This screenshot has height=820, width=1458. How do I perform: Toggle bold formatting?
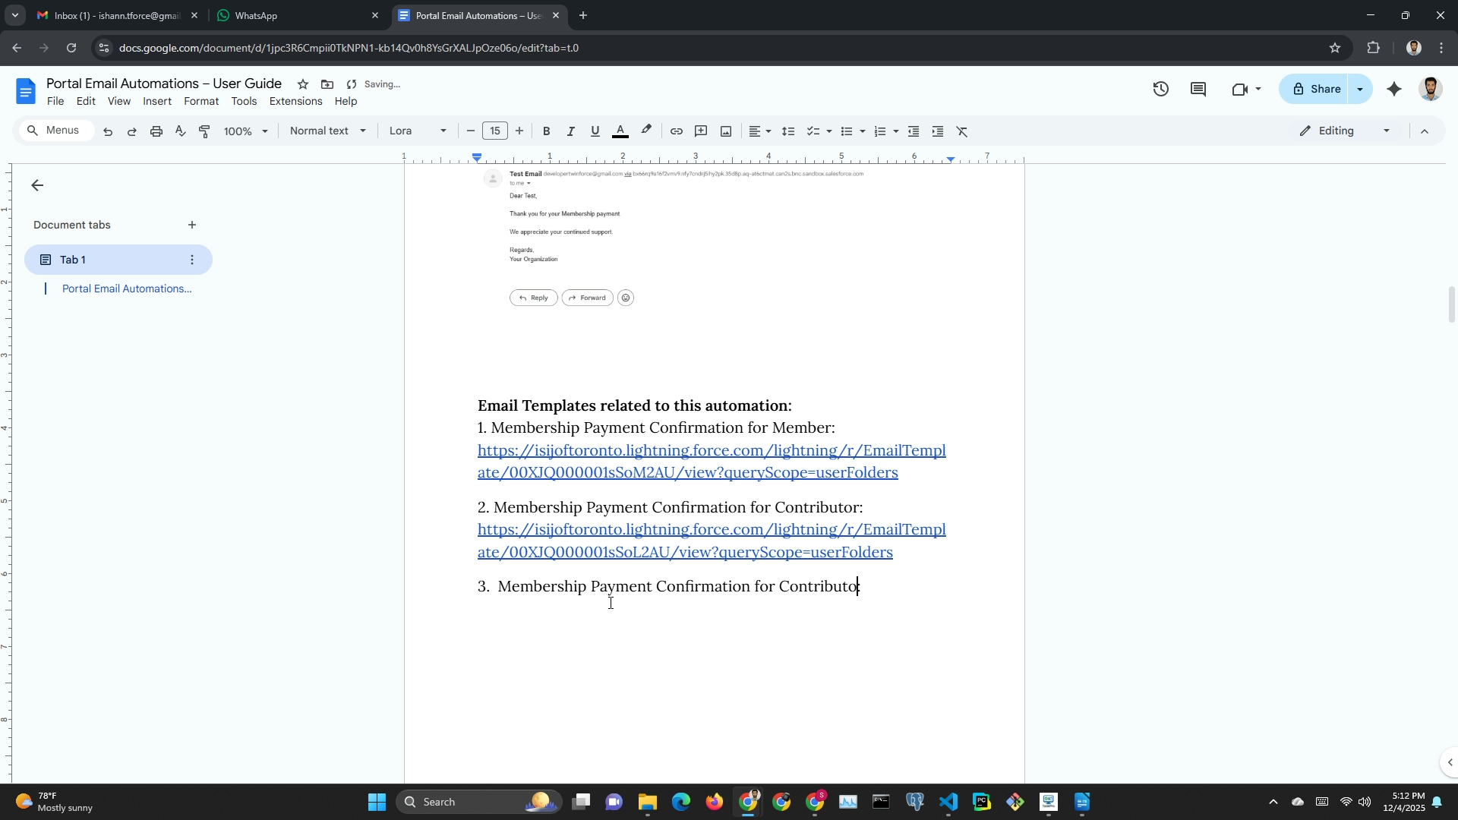click(x=546, y=131)
